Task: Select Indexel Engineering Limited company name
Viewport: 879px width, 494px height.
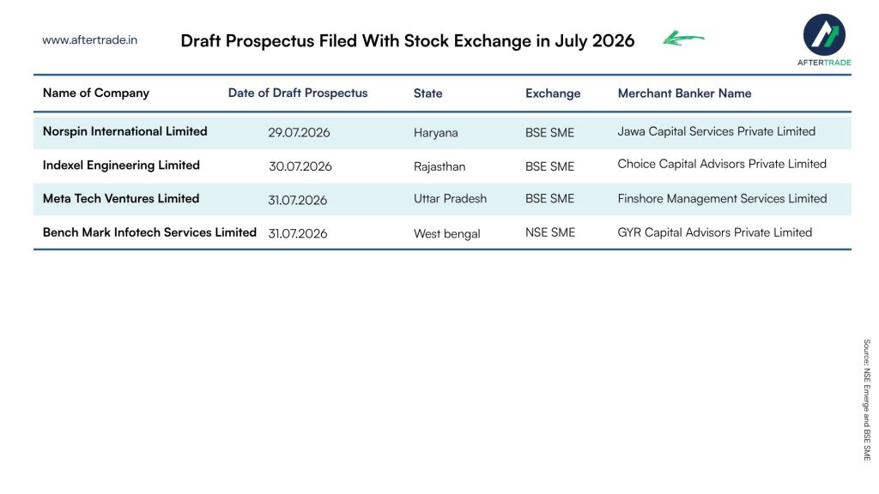Action: coord(121,166)
